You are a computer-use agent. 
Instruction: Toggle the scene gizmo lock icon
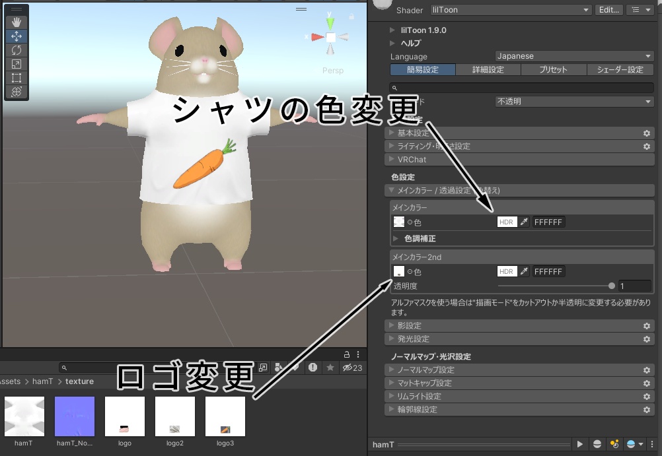pos(351,16)
